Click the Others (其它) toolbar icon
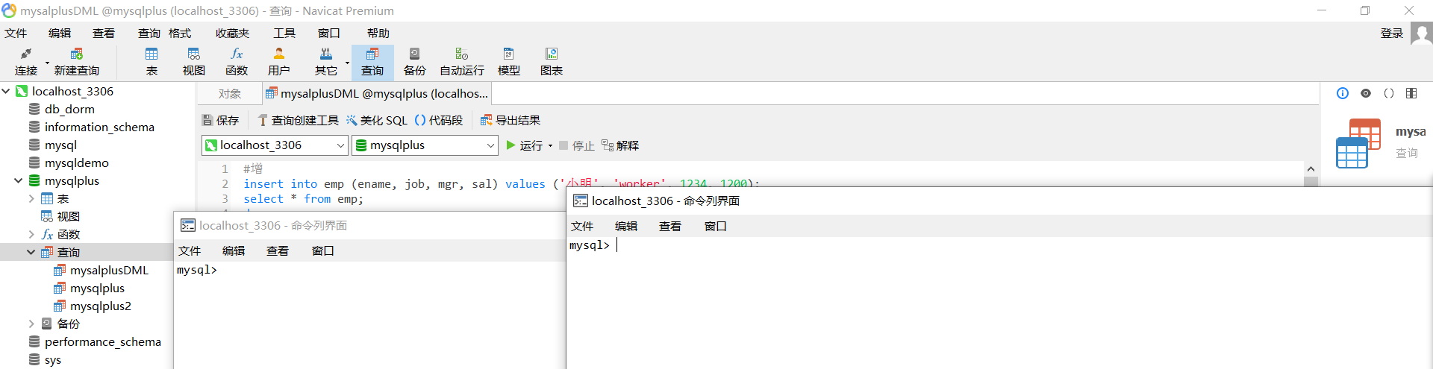The height and width of the screenshot is (369, 1433). (x=325, y=62)
